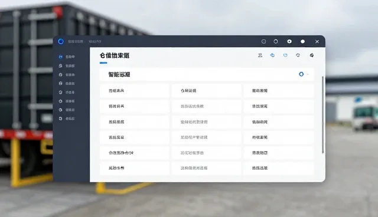Image resolution: width=378 pixels, height=217 pixels.
Task: Open the last card in the right grid column
Action: [278, 168]
